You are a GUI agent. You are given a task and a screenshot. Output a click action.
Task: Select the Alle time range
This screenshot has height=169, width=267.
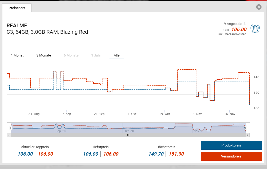click(117, 55)
